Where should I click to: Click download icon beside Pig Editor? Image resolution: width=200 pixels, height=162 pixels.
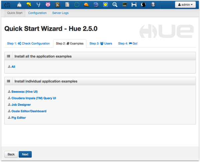point(9,118)
